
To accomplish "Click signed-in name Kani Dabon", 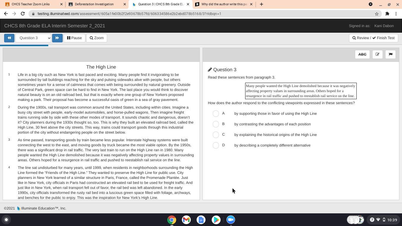I will coord(384,26).
